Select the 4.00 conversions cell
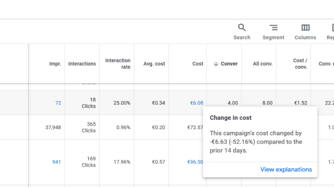Screen dimensions: 334x187 coord(233,103)
